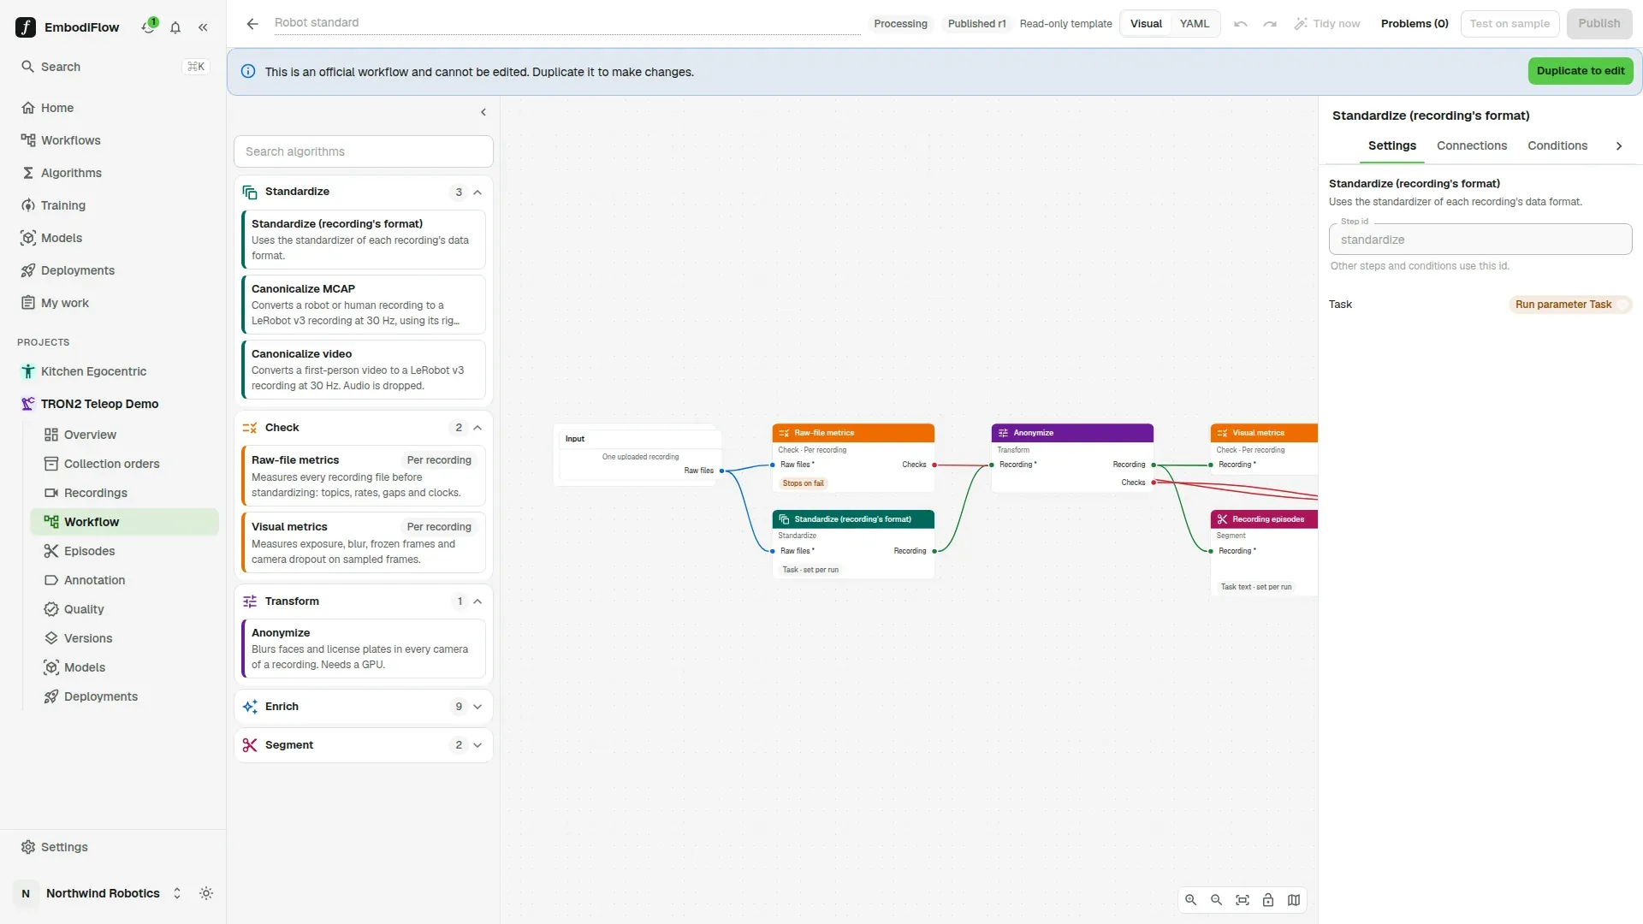This screenshot has width=1643, height=924.
Task: Click the Settings gear icon at bottom
Action: (28, 847)
